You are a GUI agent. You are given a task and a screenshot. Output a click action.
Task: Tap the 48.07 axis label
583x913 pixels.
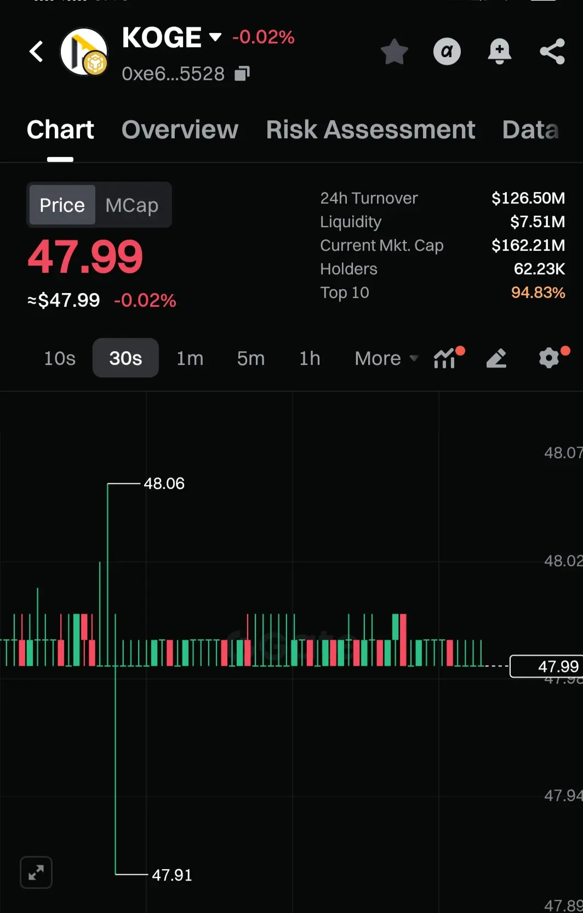(563, 453)
